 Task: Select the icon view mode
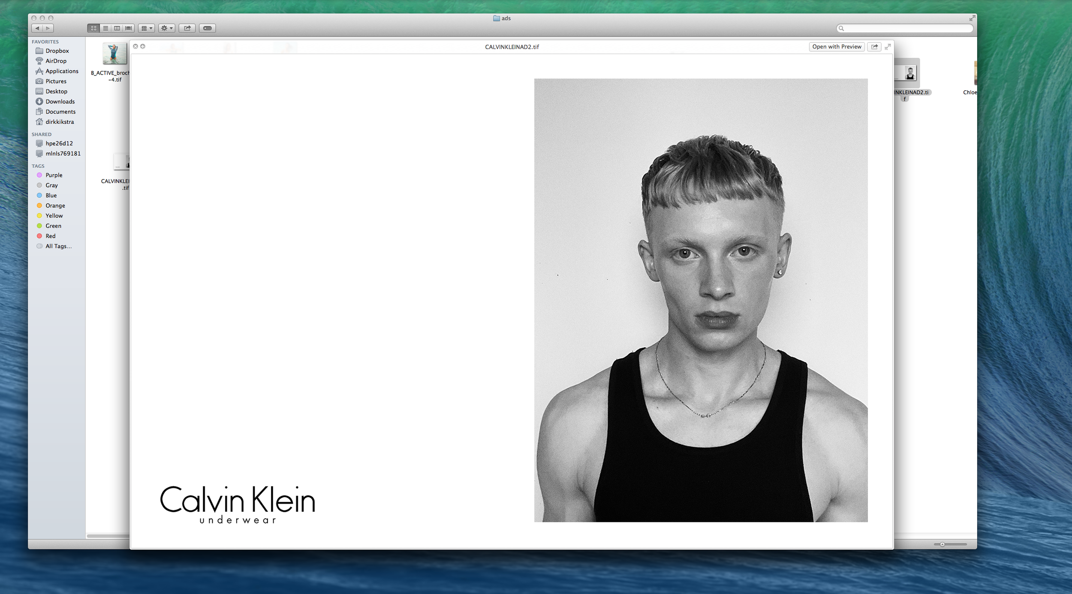[93, 28]
